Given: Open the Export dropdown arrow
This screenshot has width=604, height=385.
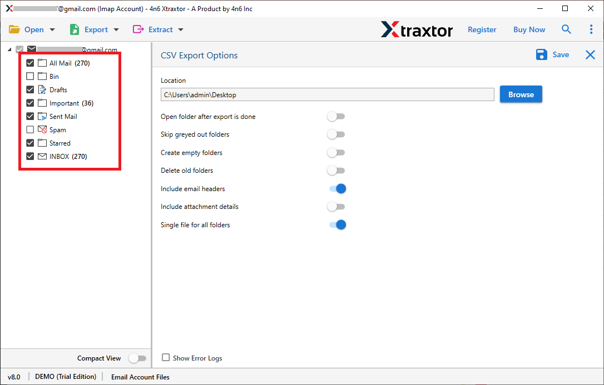Looking at the screenshot, I should coord(116,29).
